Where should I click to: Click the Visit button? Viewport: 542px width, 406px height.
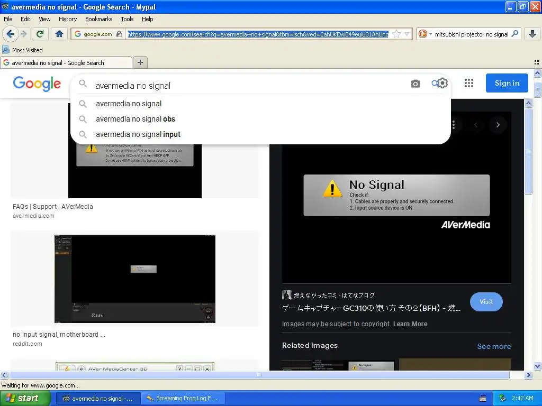tap(486, 301)
